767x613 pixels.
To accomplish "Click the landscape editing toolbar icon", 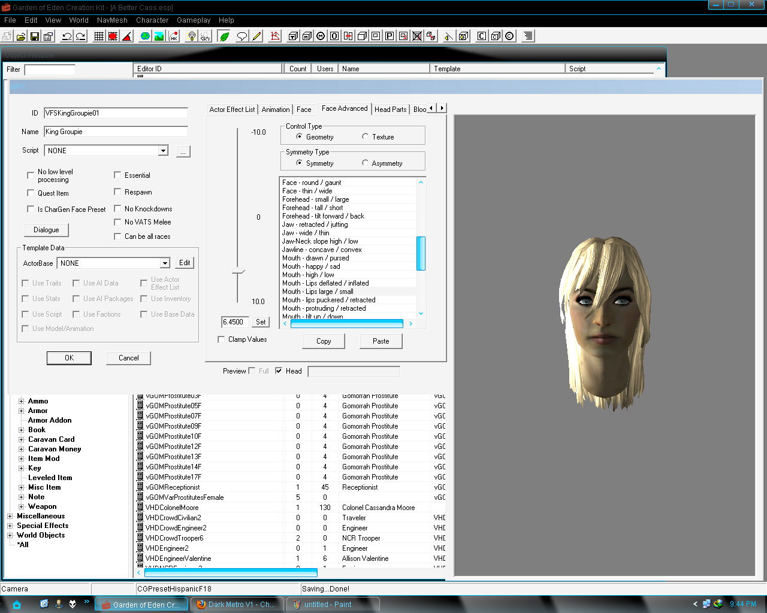I will coord(159,36).
